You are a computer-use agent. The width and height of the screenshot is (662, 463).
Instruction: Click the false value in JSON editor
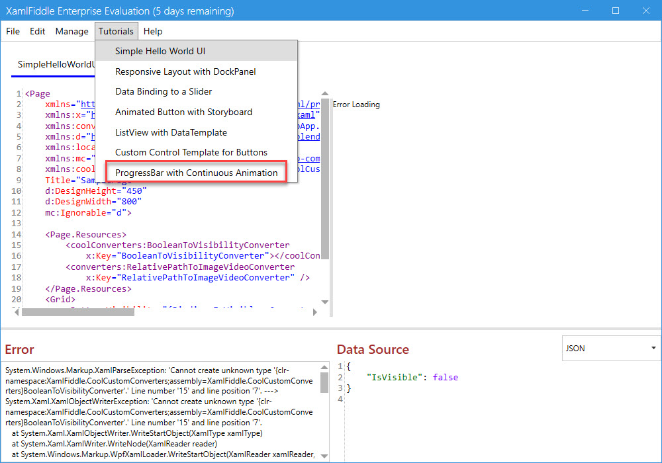pos(445,378)
